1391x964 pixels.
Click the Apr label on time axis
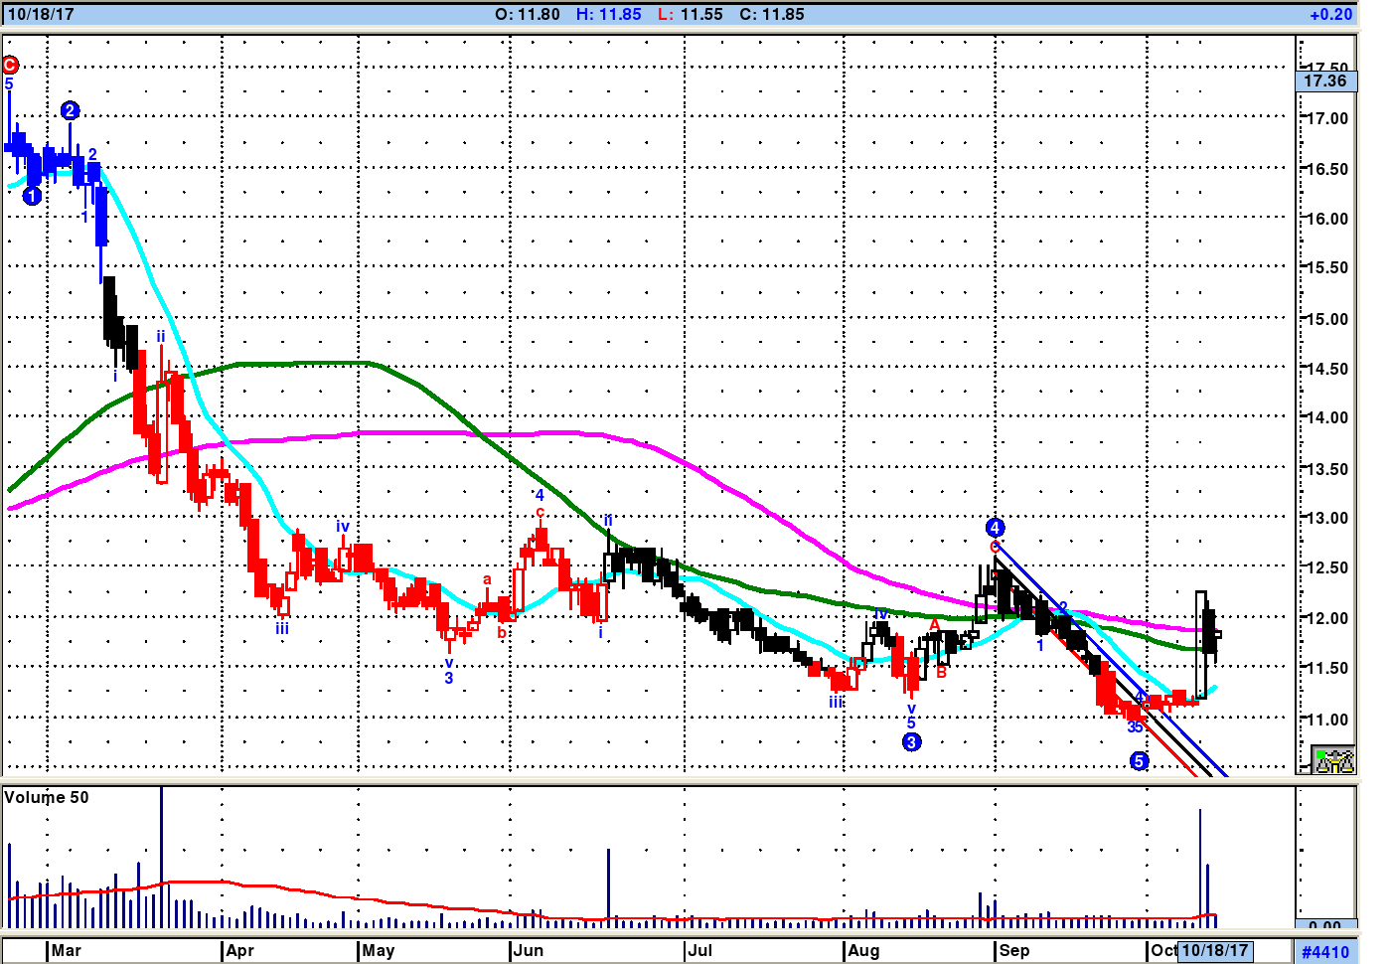point(240,950)
